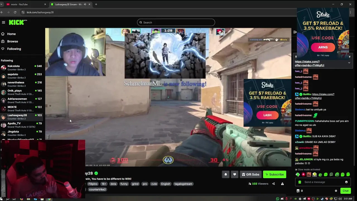Click the English tag
Screen dimensions: 357x201
pyautogui.click(x=165, y=184)
